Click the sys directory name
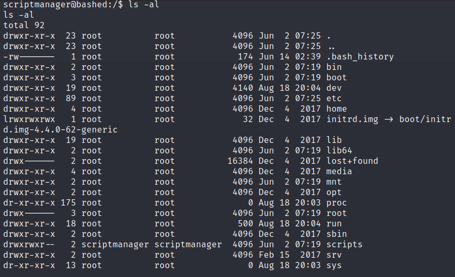Image resolution: width=455 pixels, height=277 pixels. pyautogui.click(x=334, y=266)
